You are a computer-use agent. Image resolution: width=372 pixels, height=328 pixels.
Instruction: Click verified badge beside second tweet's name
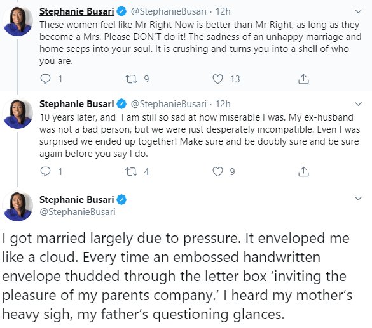(x=121, y=104)
